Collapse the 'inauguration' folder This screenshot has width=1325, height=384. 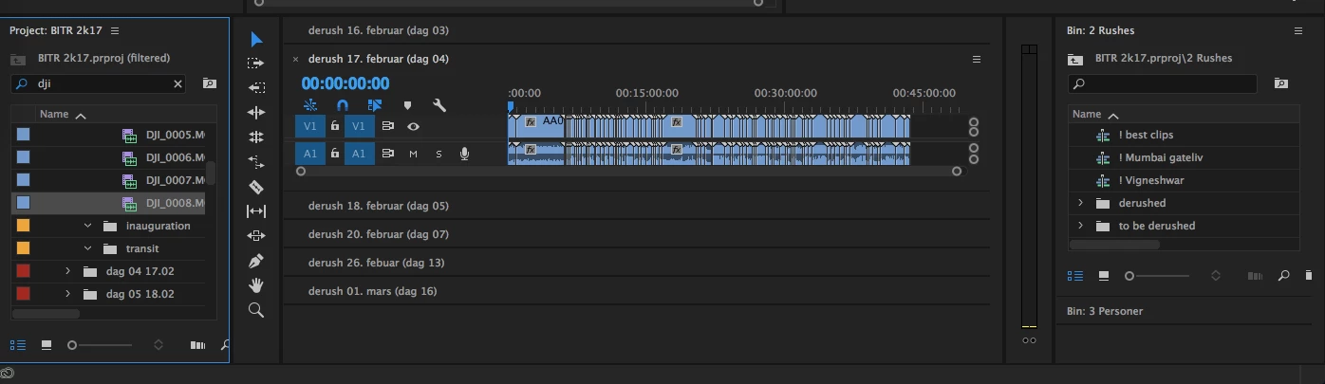point(87,226)
